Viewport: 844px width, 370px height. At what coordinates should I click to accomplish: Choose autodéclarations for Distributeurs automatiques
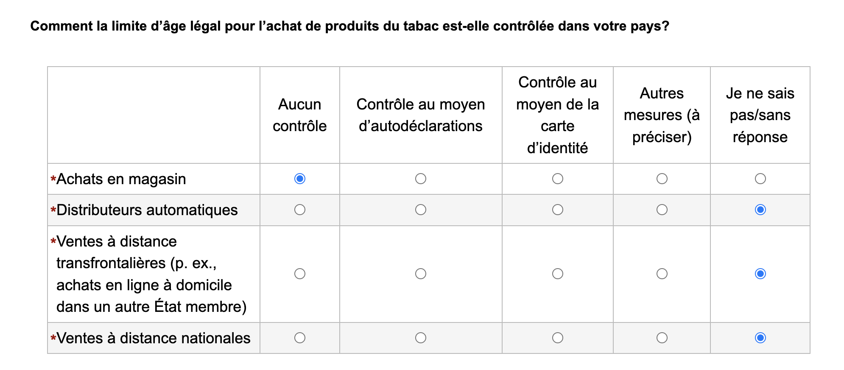421,210
